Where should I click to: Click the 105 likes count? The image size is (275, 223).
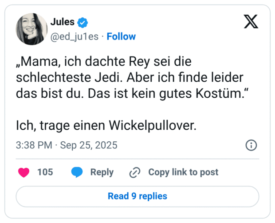[x=45, y=172]
